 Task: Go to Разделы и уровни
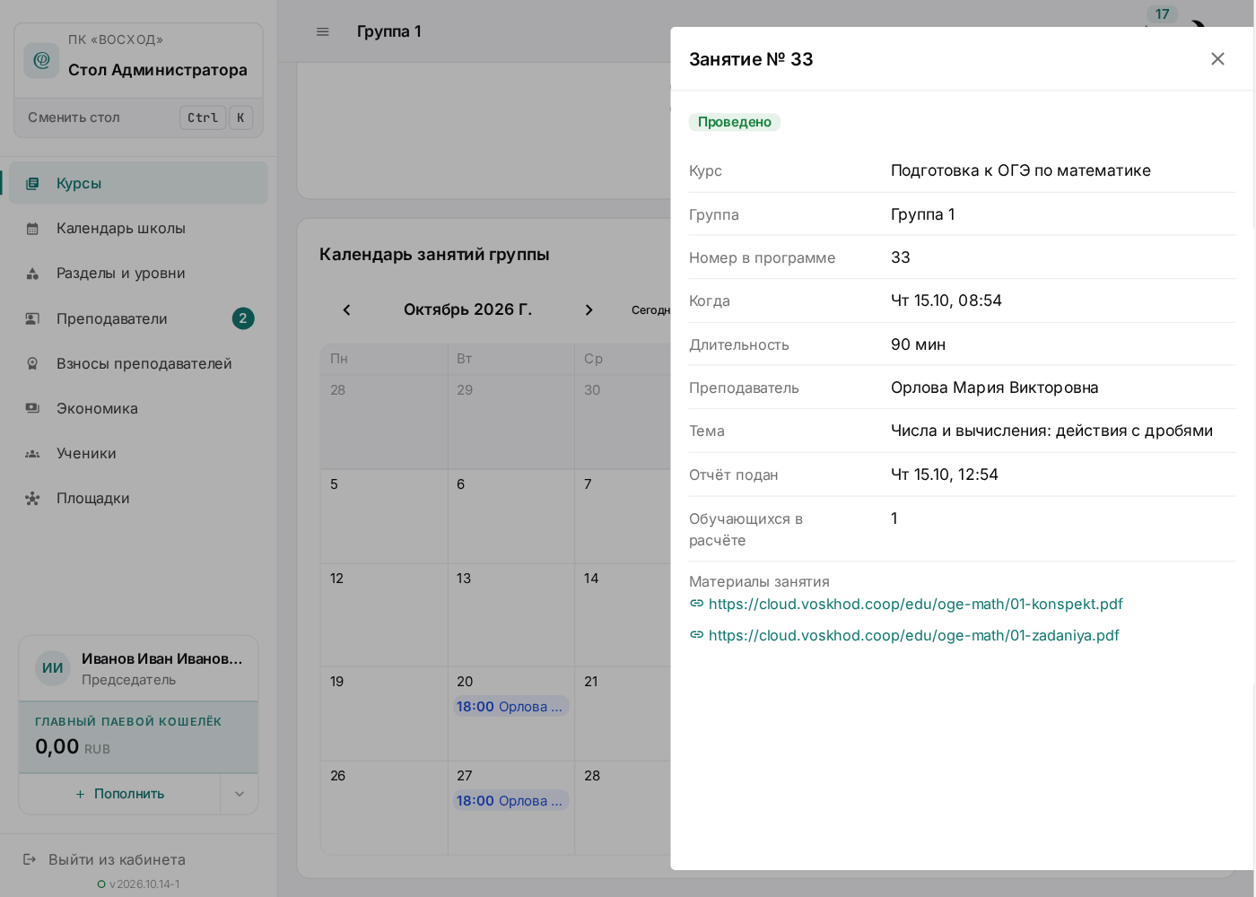tap(138, 274)
